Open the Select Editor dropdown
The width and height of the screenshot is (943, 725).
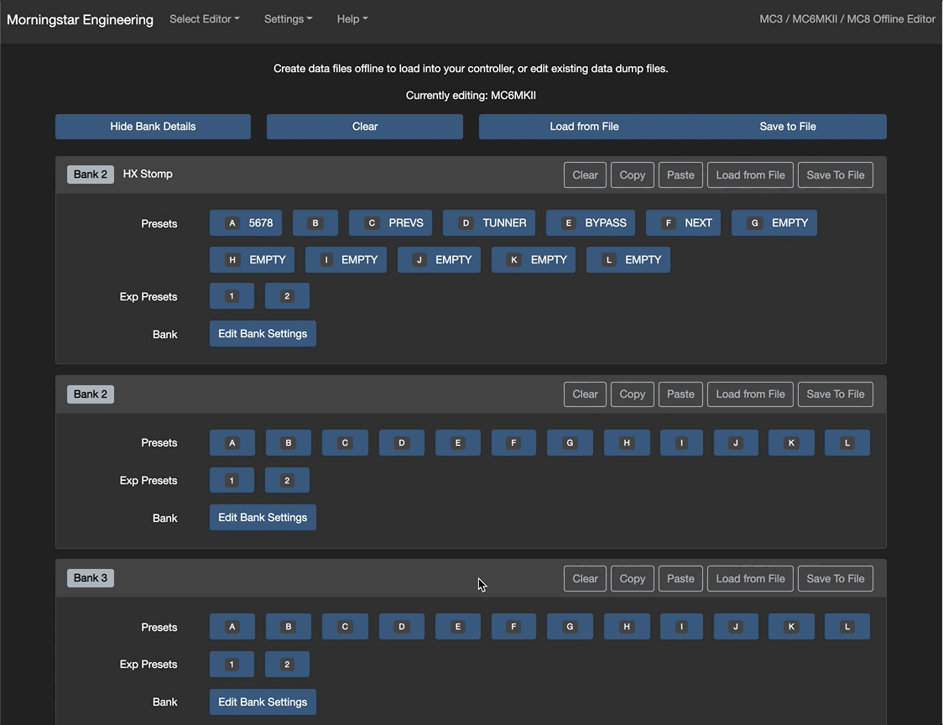coord(204,18)
